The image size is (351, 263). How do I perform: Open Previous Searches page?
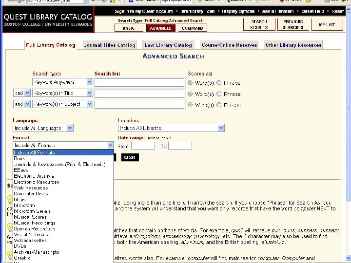[293, 24]
